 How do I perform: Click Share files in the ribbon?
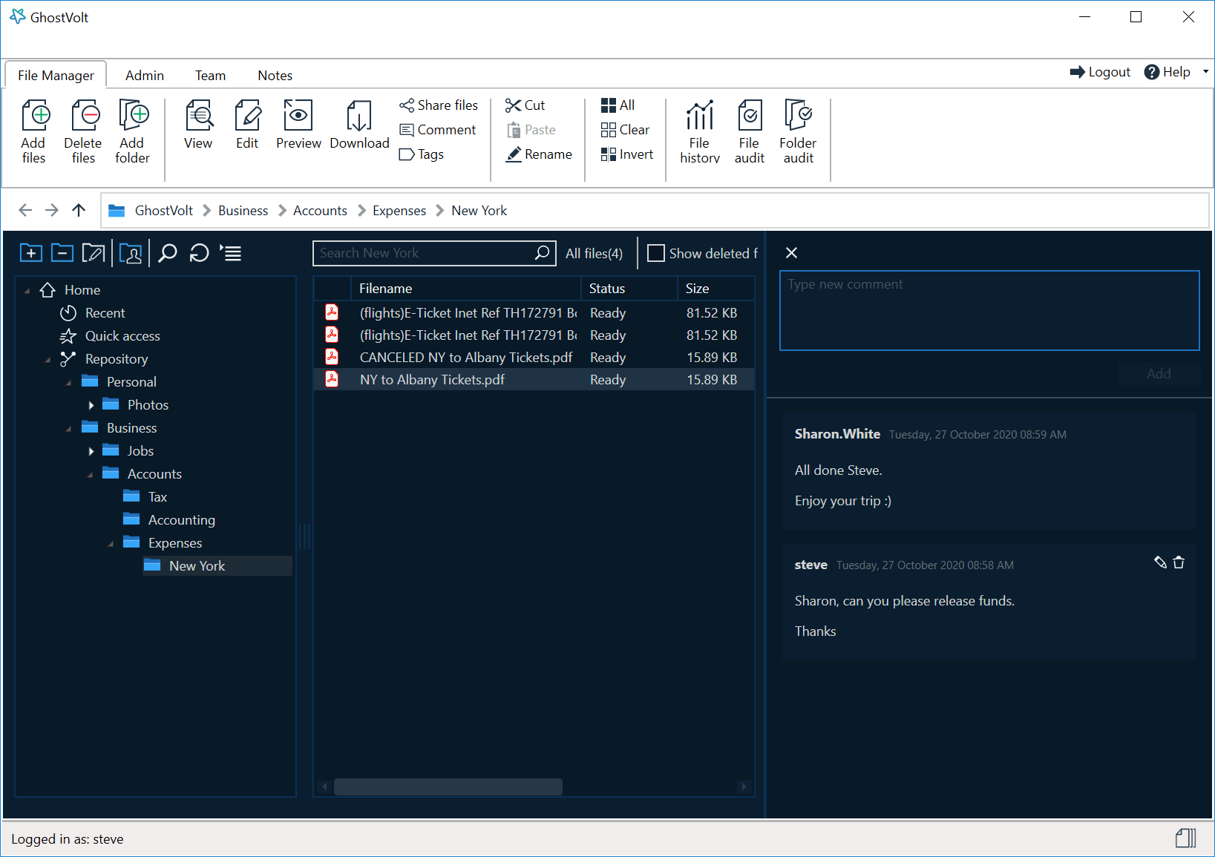439,105
